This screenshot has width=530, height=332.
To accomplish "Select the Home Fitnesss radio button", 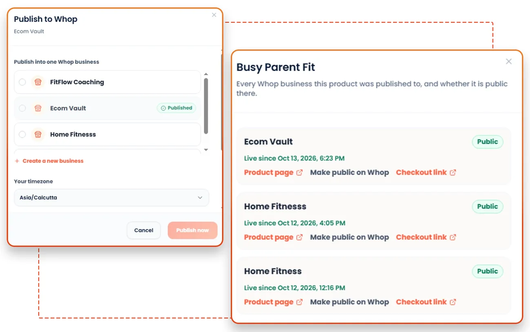I will pyautogui.click(x=22, y=134).
